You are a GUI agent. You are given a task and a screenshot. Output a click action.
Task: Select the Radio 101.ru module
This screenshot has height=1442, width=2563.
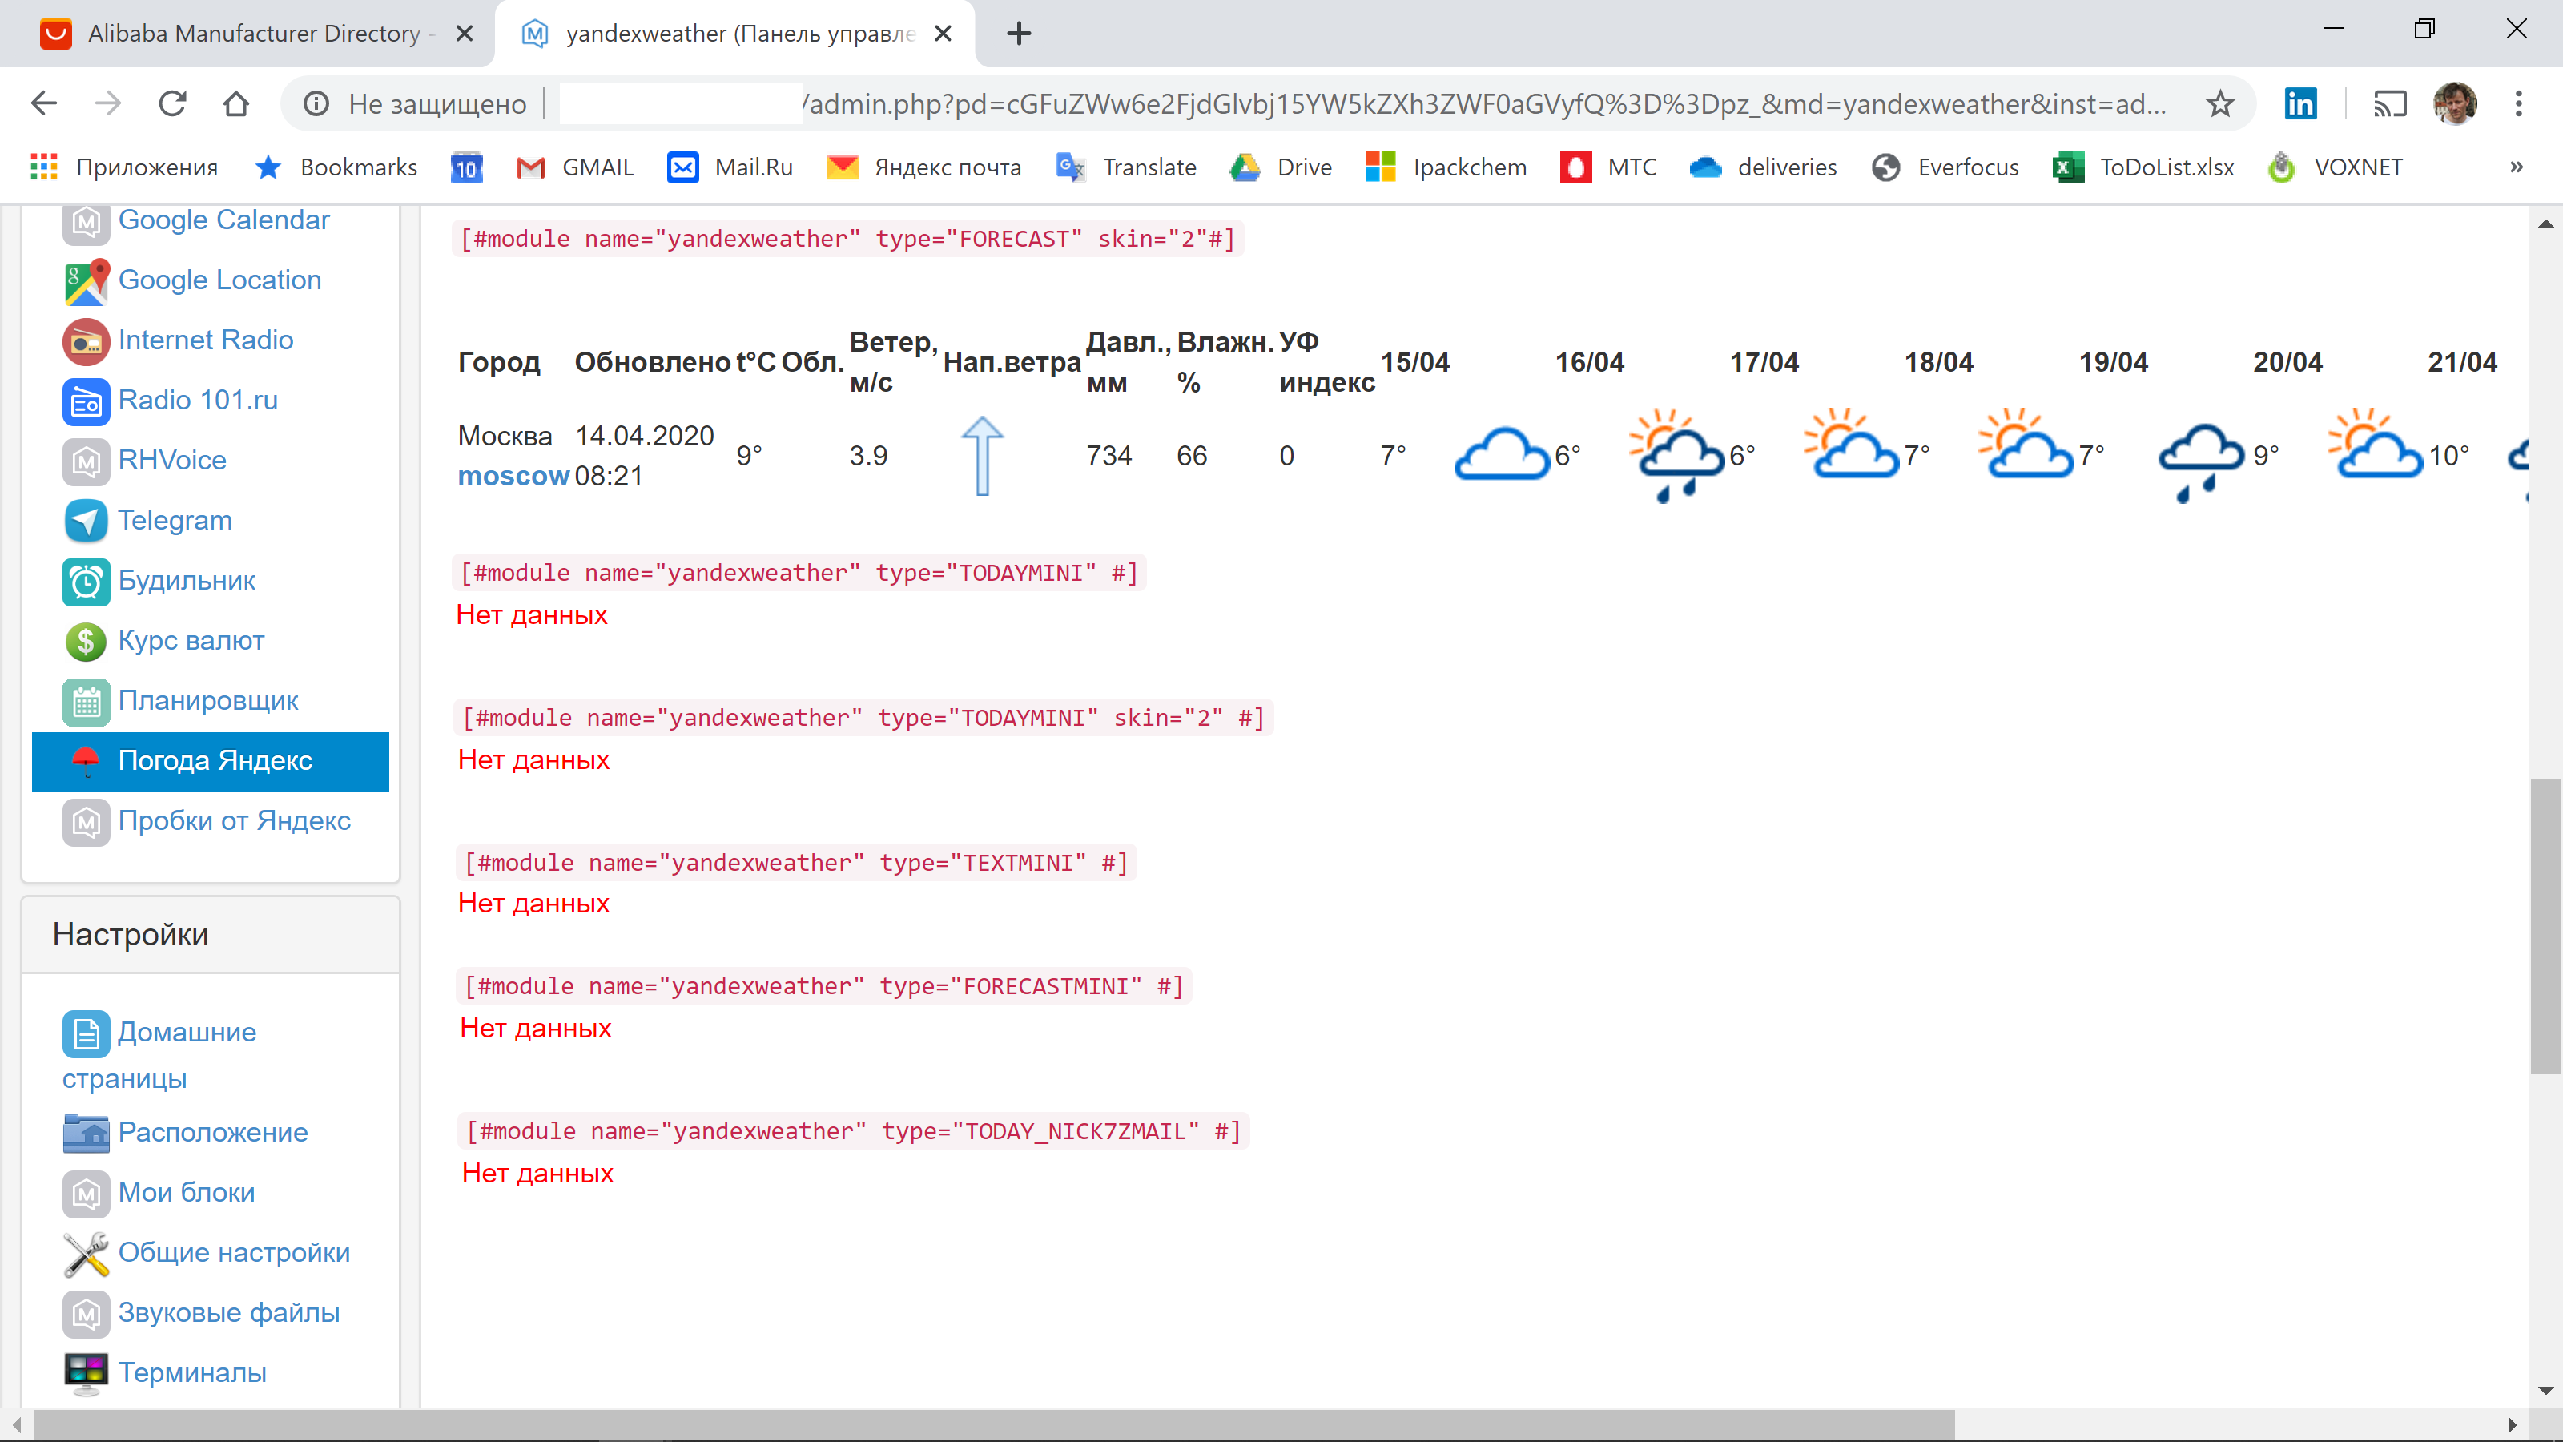[x=199, y=400]
